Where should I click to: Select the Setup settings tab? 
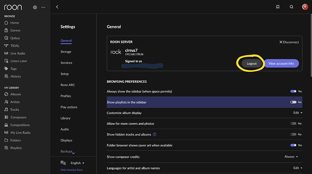pyautogui.click(x=65, y=74)
